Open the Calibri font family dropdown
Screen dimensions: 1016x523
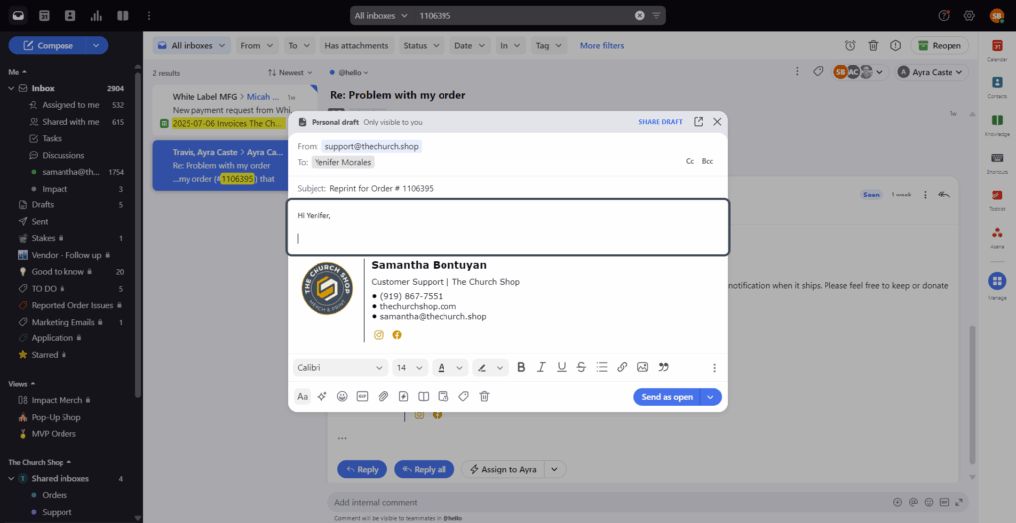pos(339,367)
